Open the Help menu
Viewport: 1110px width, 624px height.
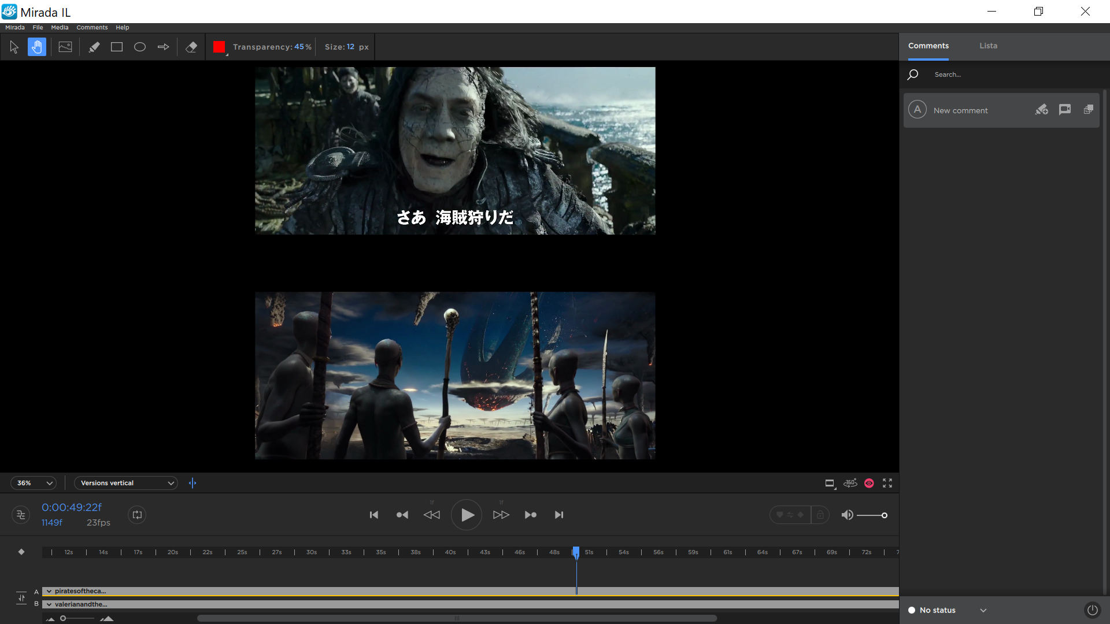pos(122,27)
